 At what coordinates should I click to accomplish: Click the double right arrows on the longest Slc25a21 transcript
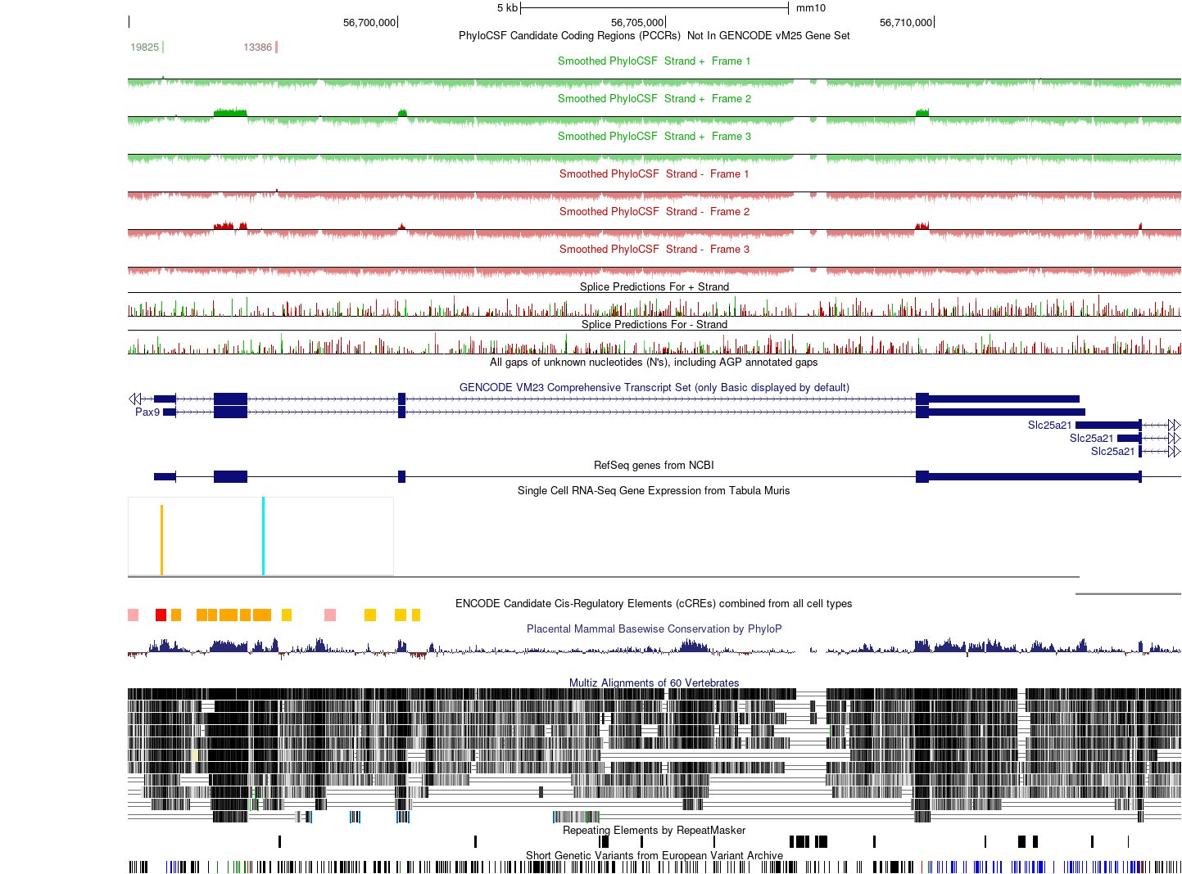click(x=1175, y=425)
